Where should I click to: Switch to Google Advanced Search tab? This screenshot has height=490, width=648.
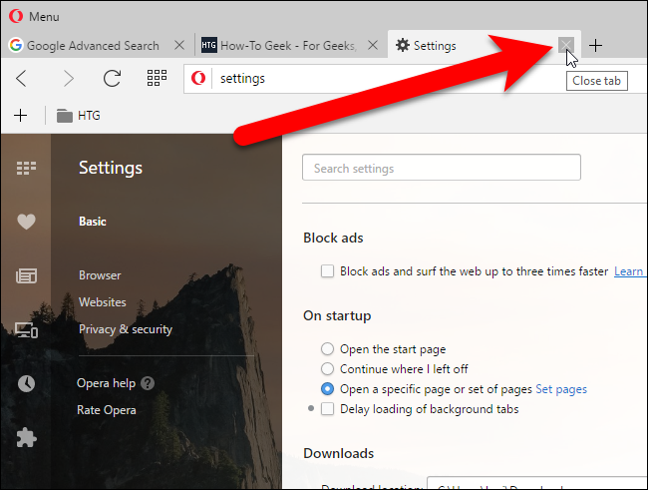[92, 45]
